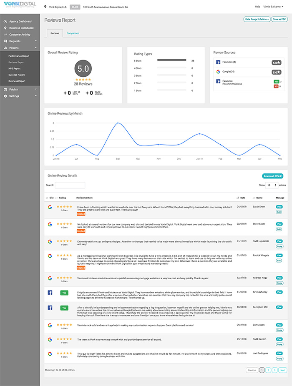Click the 5.0 star badge for Facebook (4)
The height and width of the screenshot is (386, 292).
[x=276, y=63]
